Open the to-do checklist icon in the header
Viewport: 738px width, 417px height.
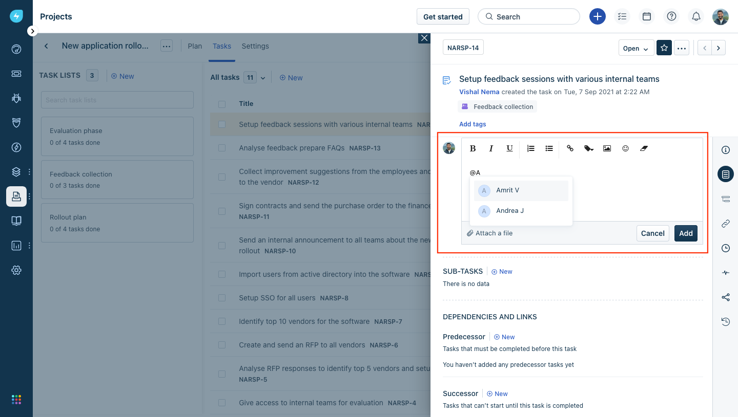point(622,17)
